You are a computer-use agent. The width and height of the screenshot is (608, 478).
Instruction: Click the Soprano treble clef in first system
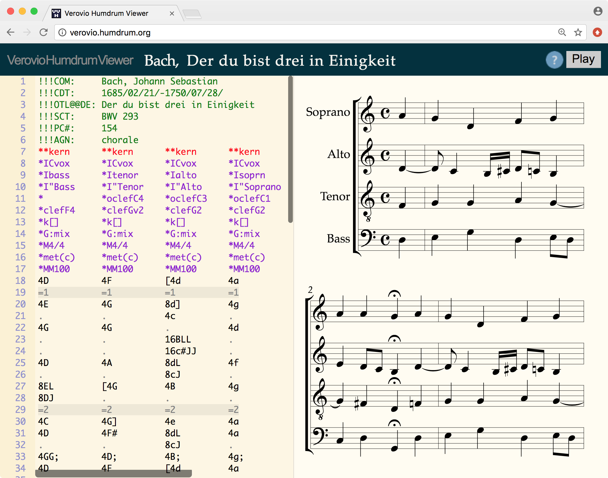pyautogui.click(x=367, y=114)
